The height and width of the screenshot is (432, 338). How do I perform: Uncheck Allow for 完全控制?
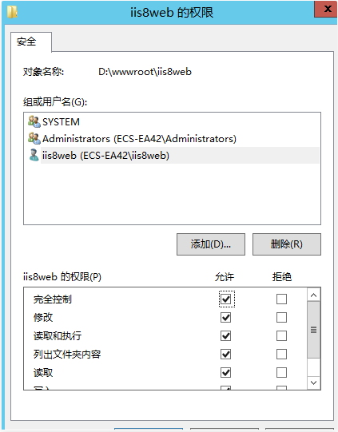click(226, 299)
